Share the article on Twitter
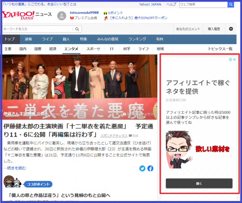This screenshot has width=242, height=203. click(142, 168)
